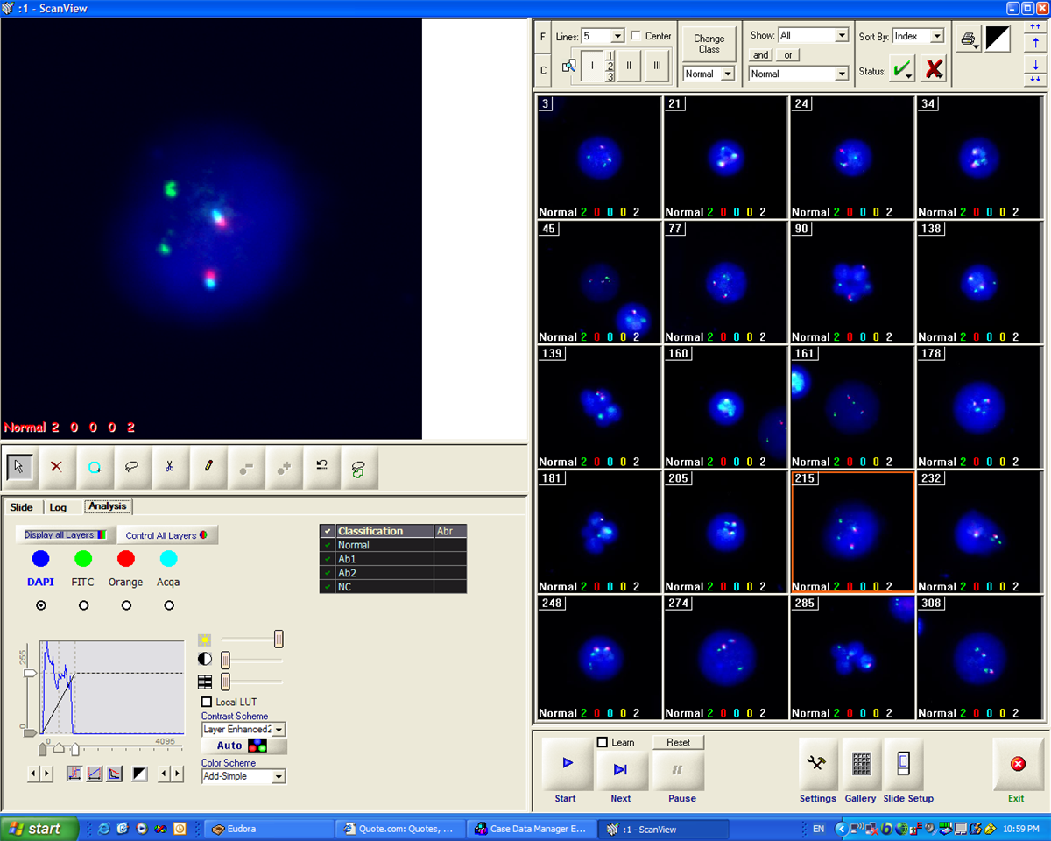
Task: Click the Settings tools icon
Action: 817,765
